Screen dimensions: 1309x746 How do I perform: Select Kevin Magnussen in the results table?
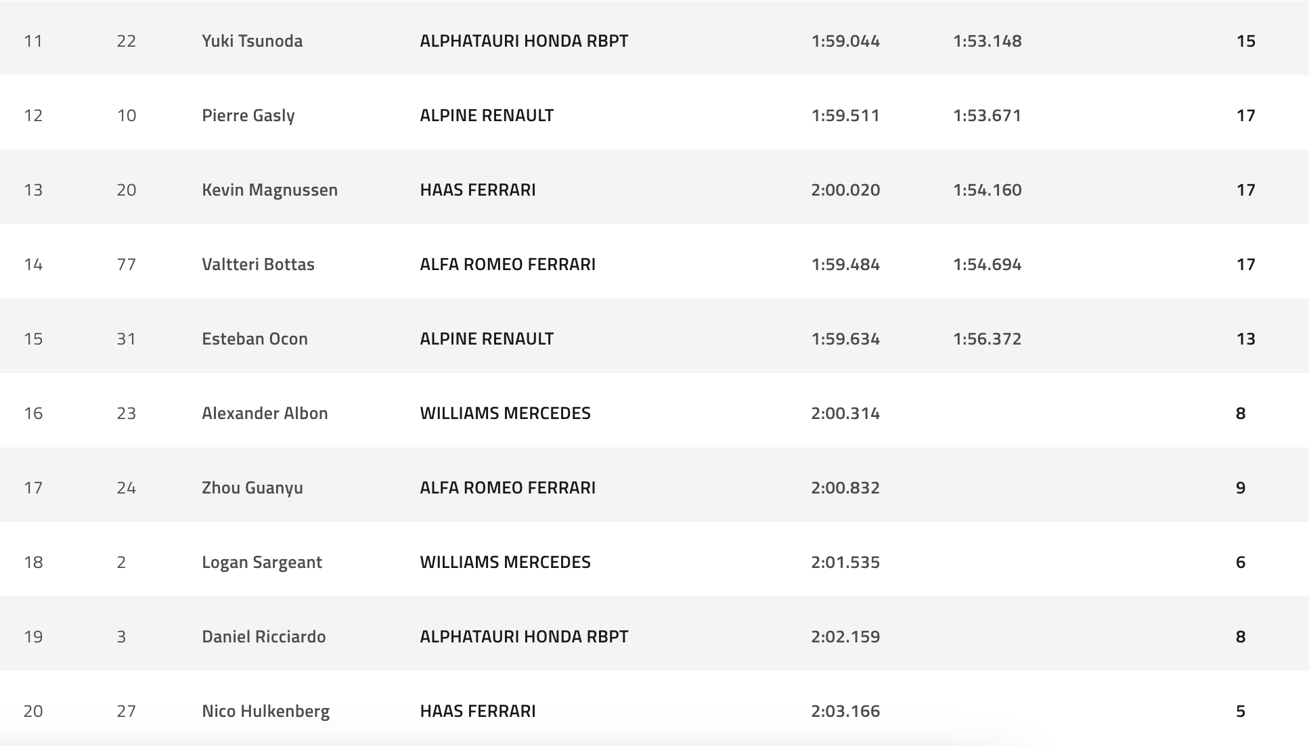[x=269, y=190]
